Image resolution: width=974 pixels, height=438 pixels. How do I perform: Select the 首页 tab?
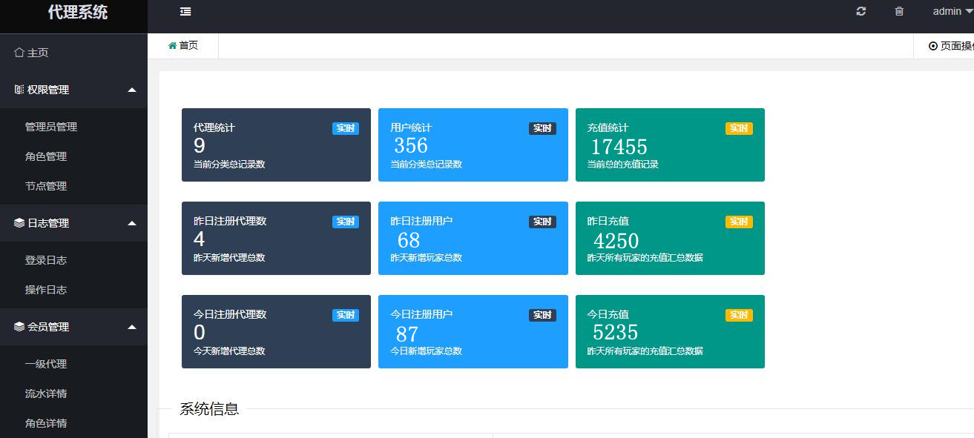point(183,46)
